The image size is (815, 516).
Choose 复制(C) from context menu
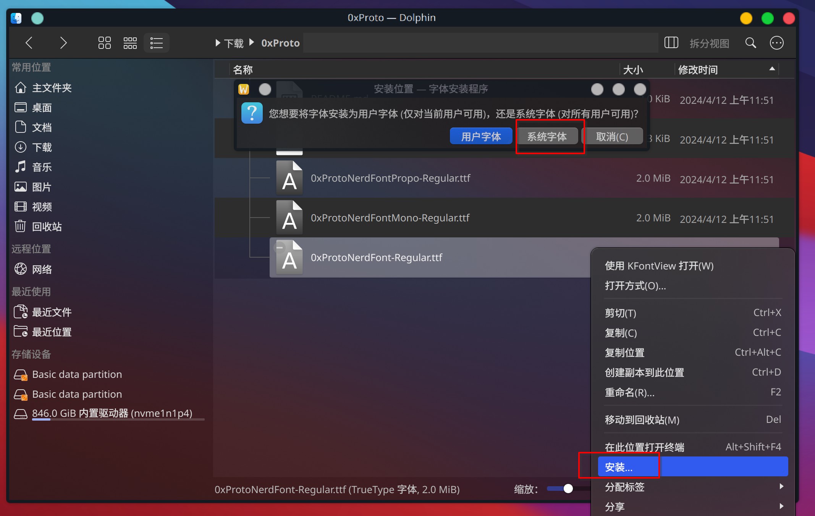pyautogui.click(x=693, y=333)
